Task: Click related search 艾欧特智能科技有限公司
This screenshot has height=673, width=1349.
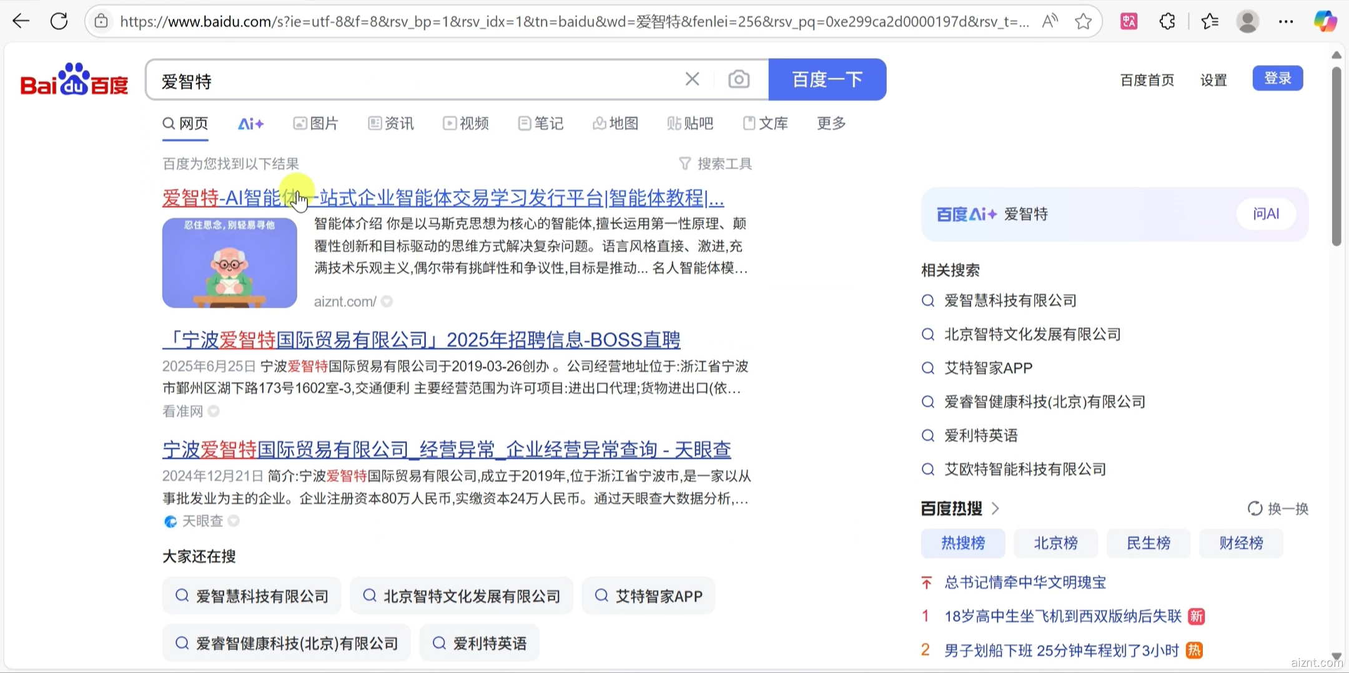Action: 1025,469
